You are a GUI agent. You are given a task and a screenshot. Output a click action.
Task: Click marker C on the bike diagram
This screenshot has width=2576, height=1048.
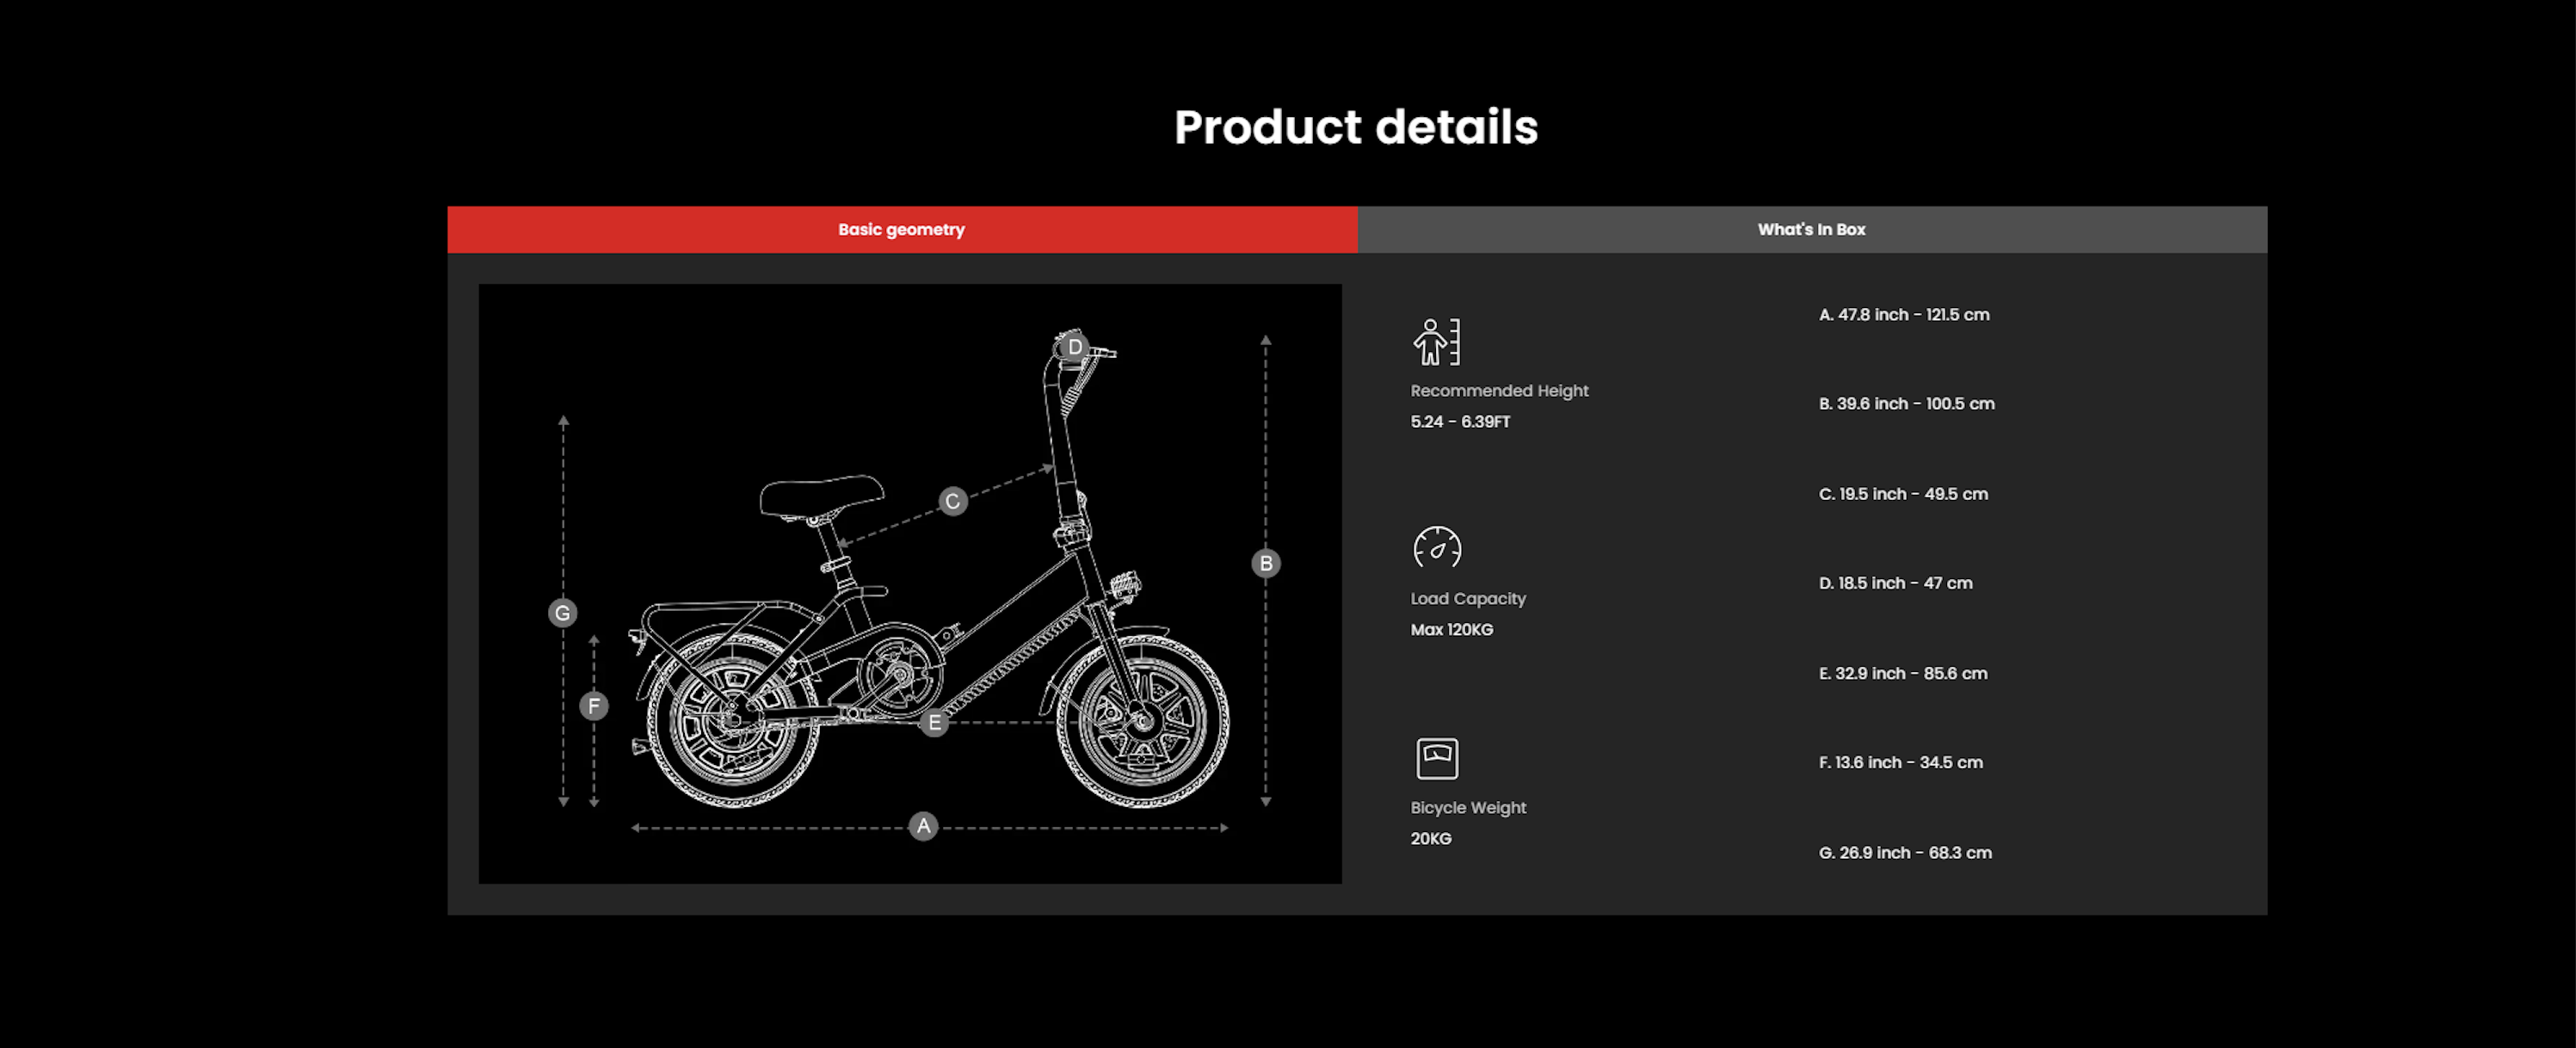pos(953,501)
